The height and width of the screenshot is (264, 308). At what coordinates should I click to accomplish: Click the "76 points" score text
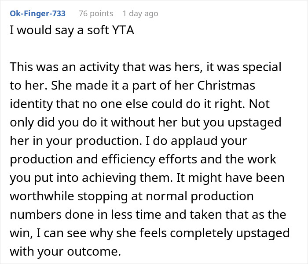(96, 14)
